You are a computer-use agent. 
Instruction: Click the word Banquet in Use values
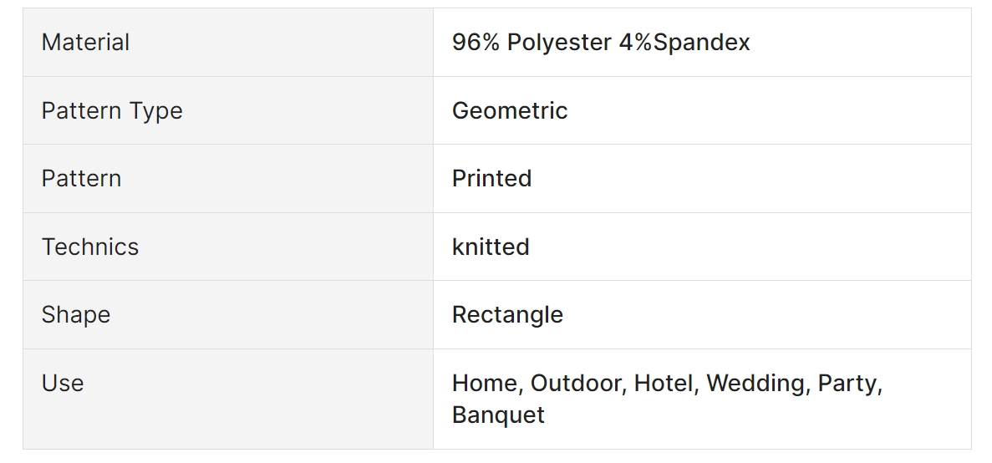pos(498,415)
